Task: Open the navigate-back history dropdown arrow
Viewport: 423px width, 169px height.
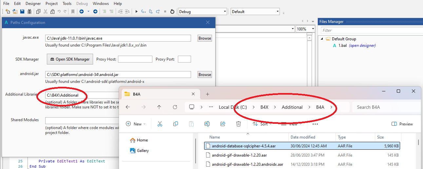Action: (88, 11)
